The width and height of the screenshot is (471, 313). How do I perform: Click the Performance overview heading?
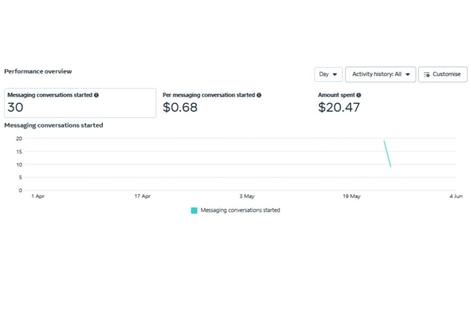pos(38,72)
